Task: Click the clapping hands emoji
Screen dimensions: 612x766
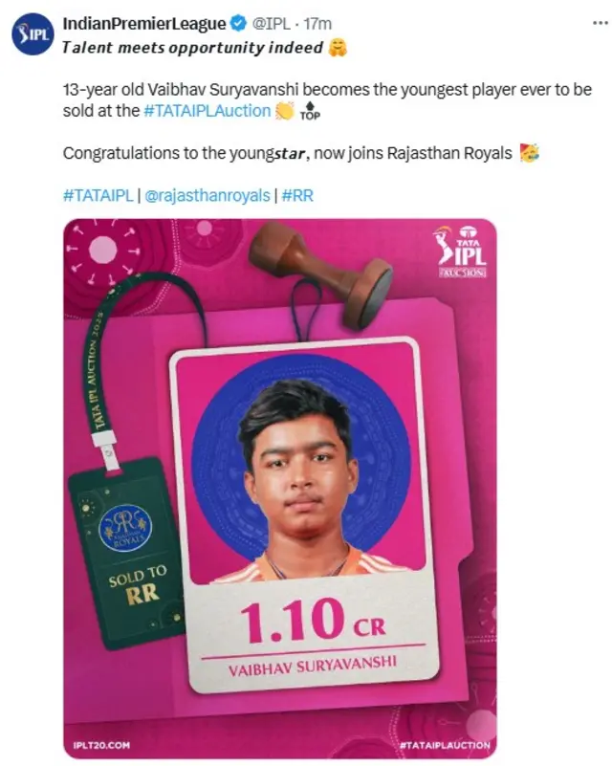Action: click(284, 111)
